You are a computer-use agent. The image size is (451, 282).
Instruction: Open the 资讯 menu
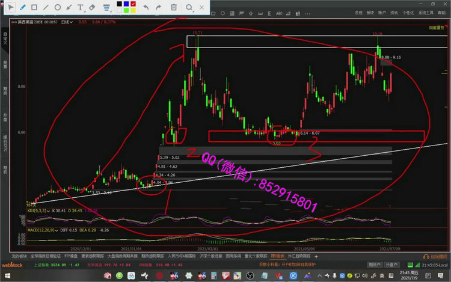(x=394, y=12)
